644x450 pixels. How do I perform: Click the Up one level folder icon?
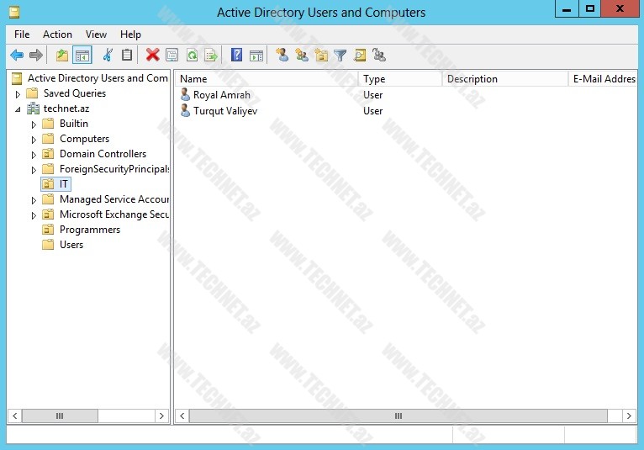tap(61, 56)
